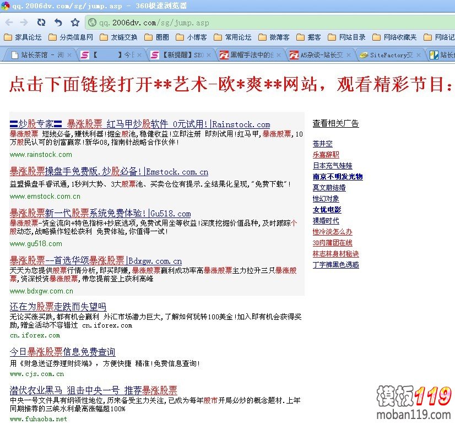Open the Emstock.com.cn 操盘手免费版 ad link

click(x=109, y=172)
